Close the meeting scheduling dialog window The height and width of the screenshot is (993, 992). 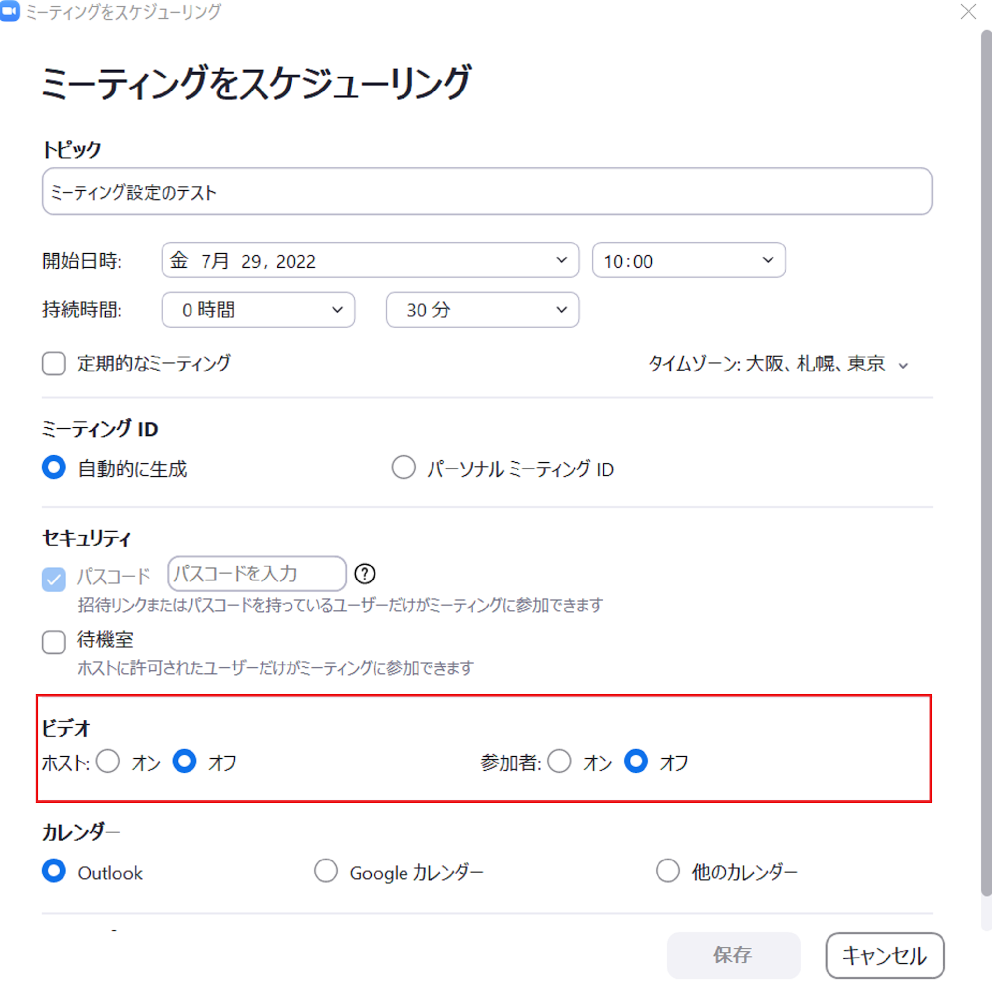968,12
